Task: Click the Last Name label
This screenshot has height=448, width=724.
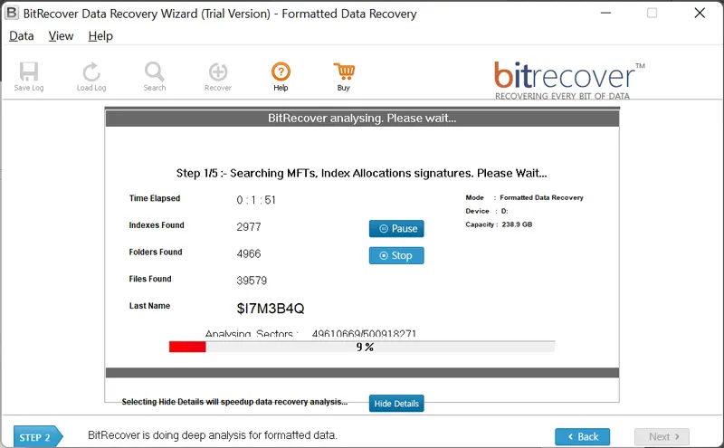Action: pyautogui.click(x=149, y=305)
